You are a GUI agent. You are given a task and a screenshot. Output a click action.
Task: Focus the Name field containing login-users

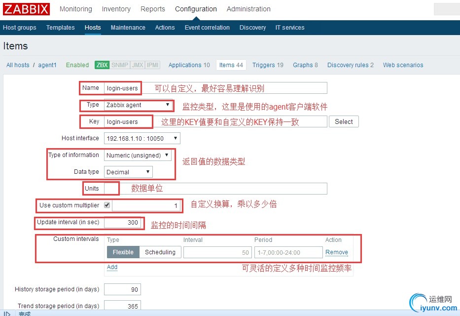215,88
